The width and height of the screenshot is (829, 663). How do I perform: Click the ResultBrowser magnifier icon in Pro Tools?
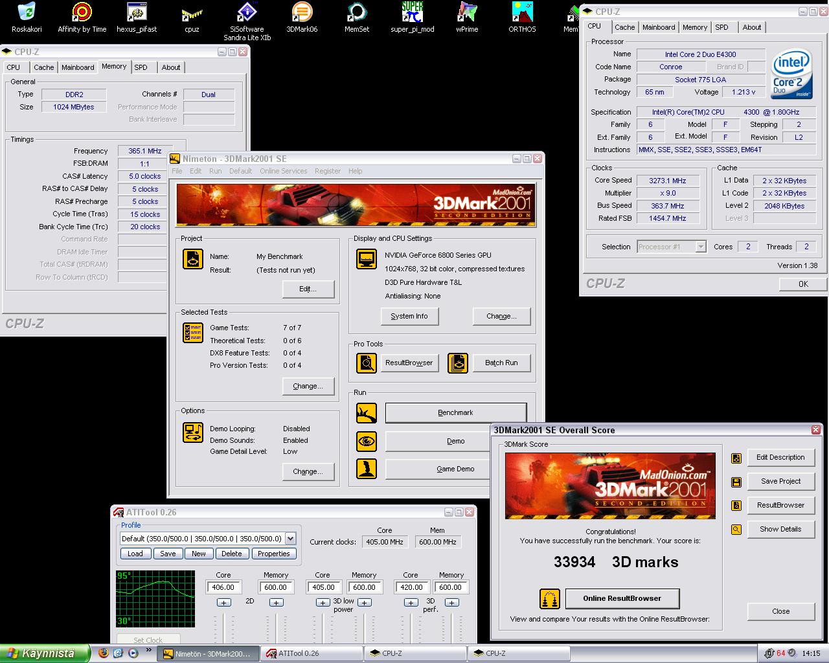pyautogui.click(x=367, y=363)
